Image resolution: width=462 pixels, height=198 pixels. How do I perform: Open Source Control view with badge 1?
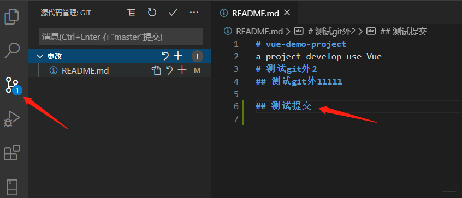click(x=14, y=86)
